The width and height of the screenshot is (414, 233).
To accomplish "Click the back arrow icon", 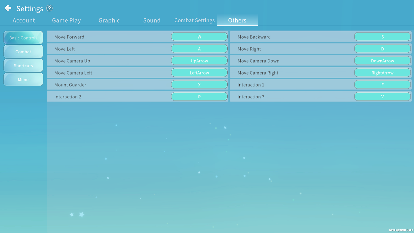I will coord(8,8).
